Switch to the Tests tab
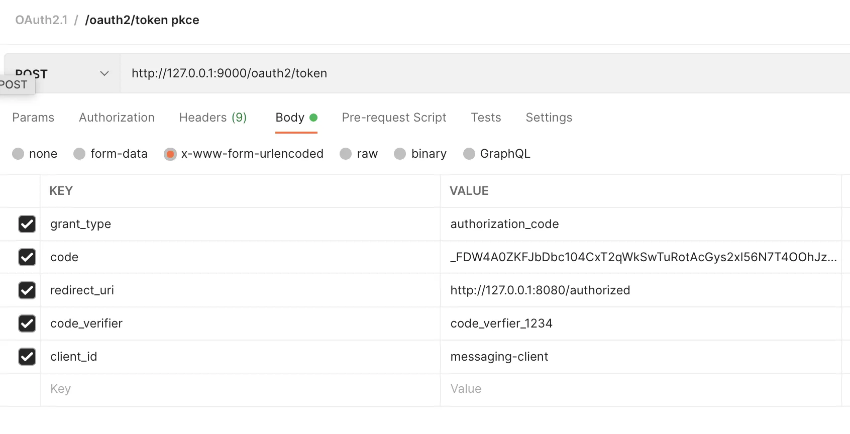The height and width of the screenshot is (434, 850). click(486, 118)
